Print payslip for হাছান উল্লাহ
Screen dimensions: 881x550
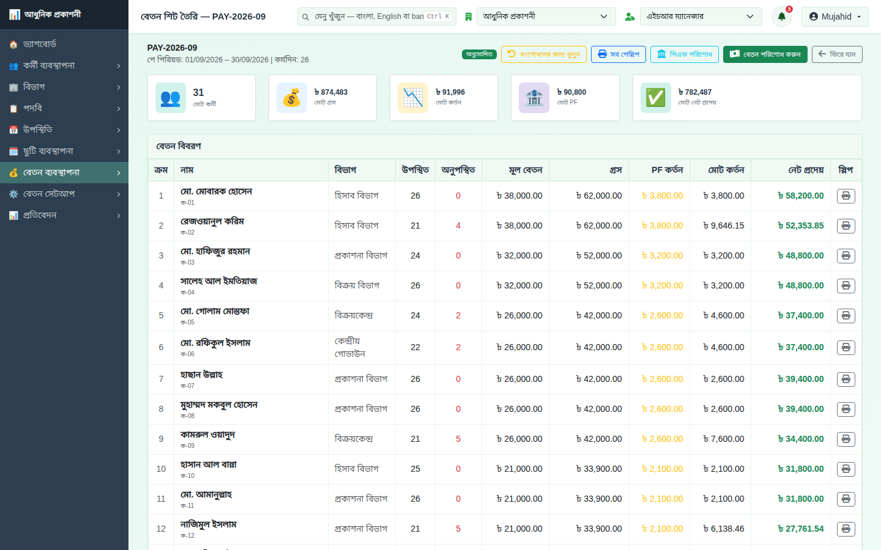click(846, 380)
